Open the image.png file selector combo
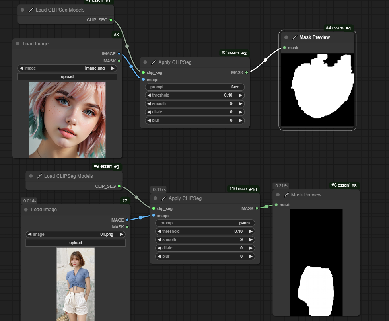The image size is (389, 321). coord(67,68)
